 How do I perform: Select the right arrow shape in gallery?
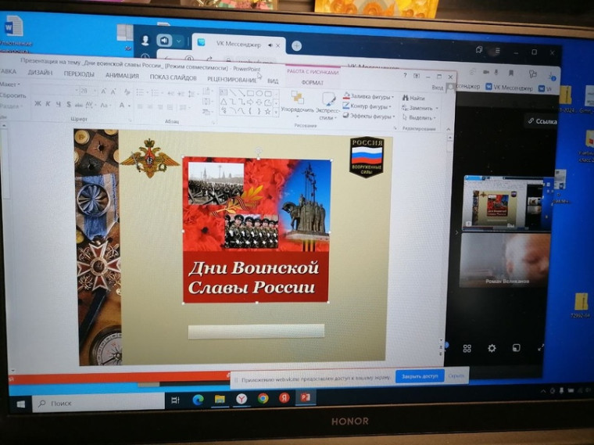click(x=250, y=102)
